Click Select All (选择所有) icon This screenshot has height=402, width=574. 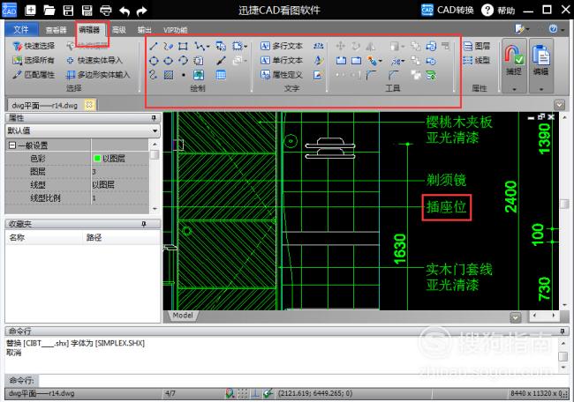pos(18,60)
